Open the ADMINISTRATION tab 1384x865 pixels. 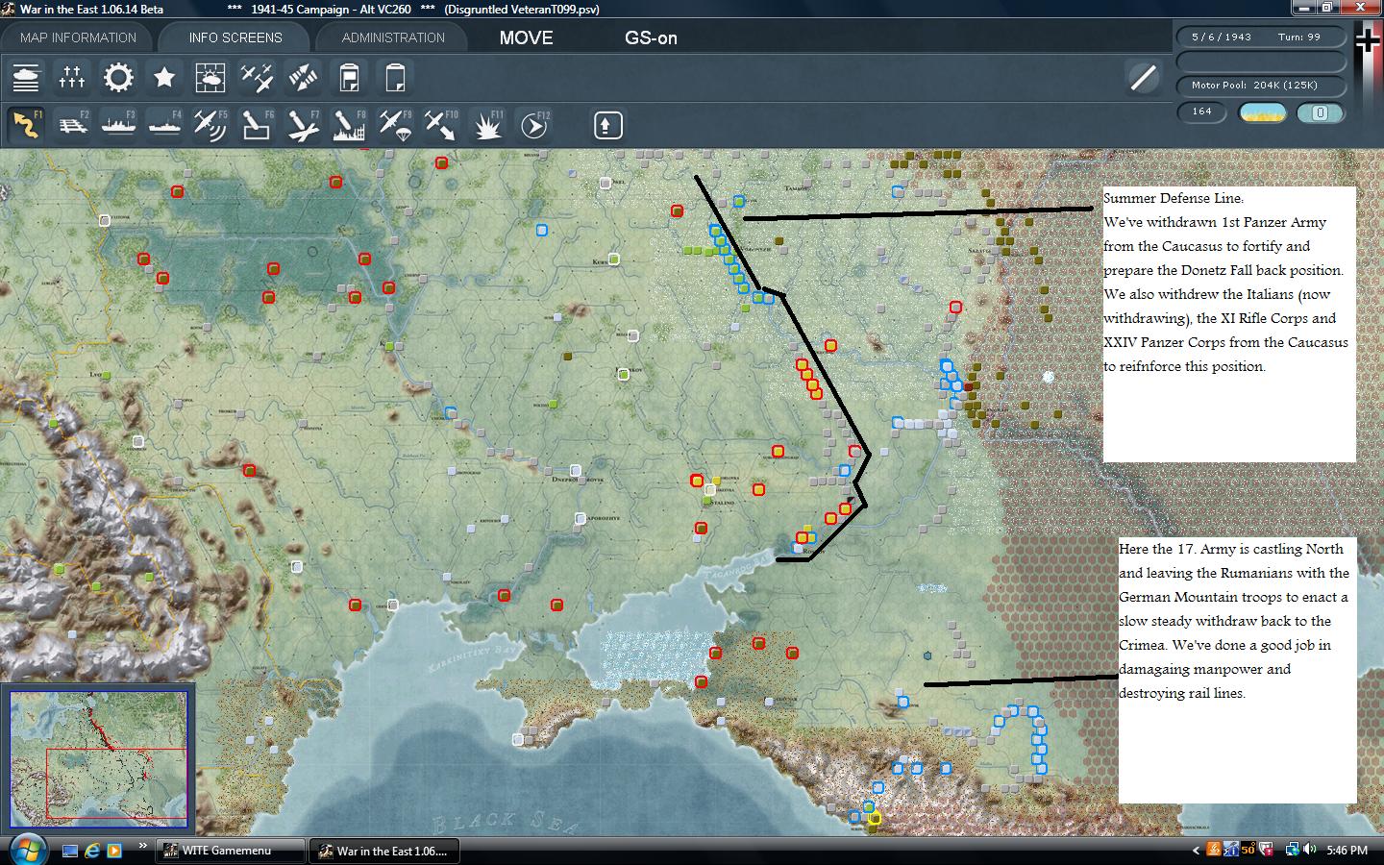(393, 37)
